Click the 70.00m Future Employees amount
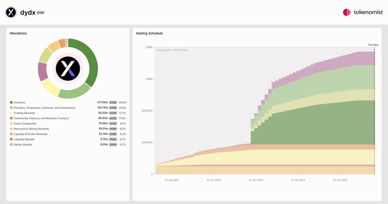Screen dimensions: 388x204 (x=103, y=124)
